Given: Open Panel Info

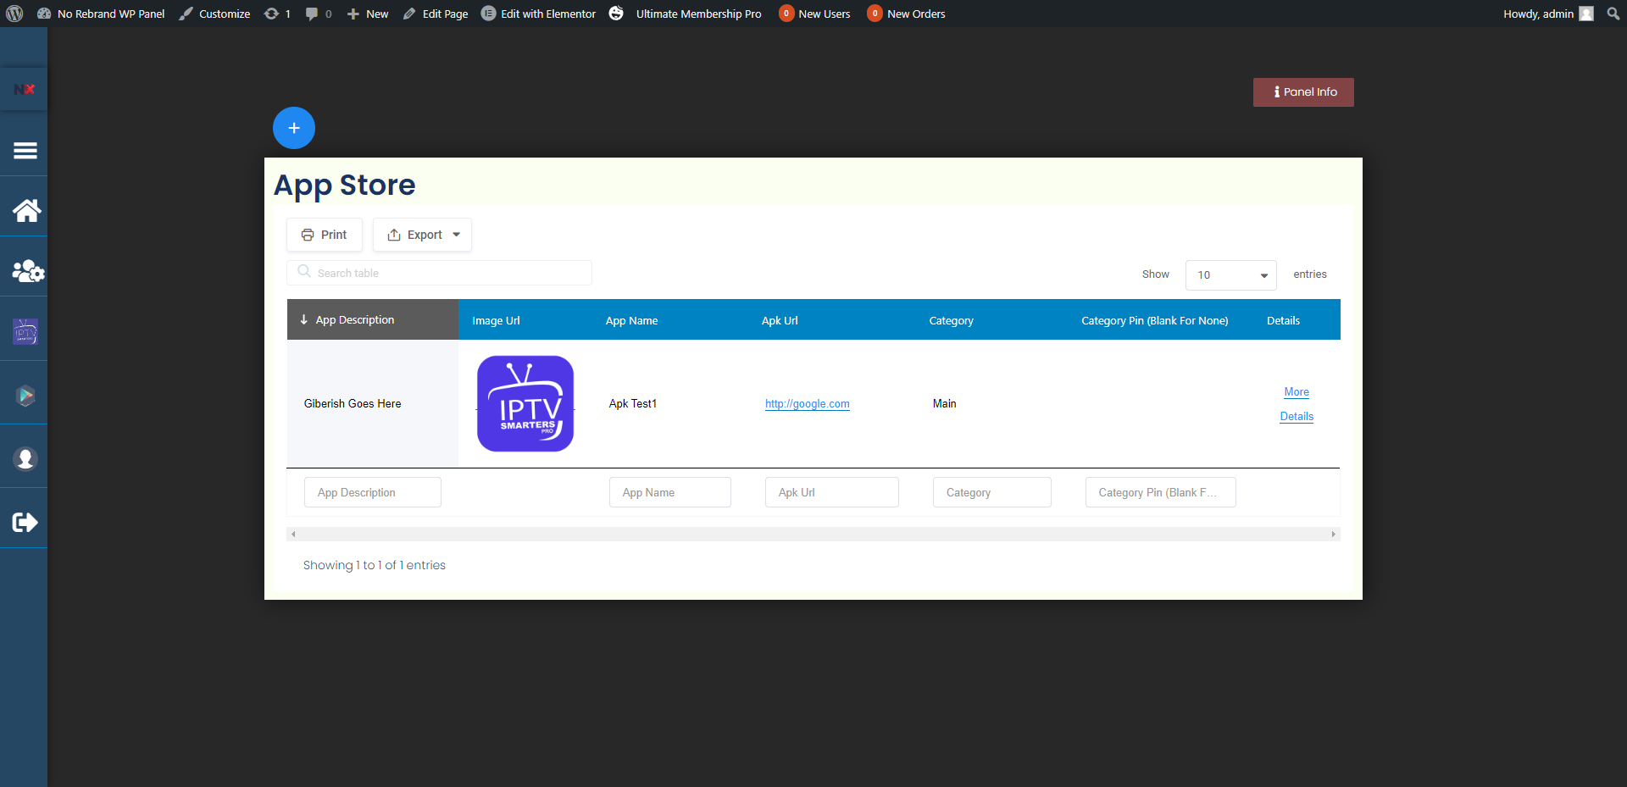Looking at the screenshot, I should pos(1303,92).
